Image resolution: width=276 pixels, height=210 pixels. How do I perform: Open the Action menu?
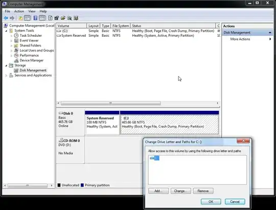coord(19,11)
